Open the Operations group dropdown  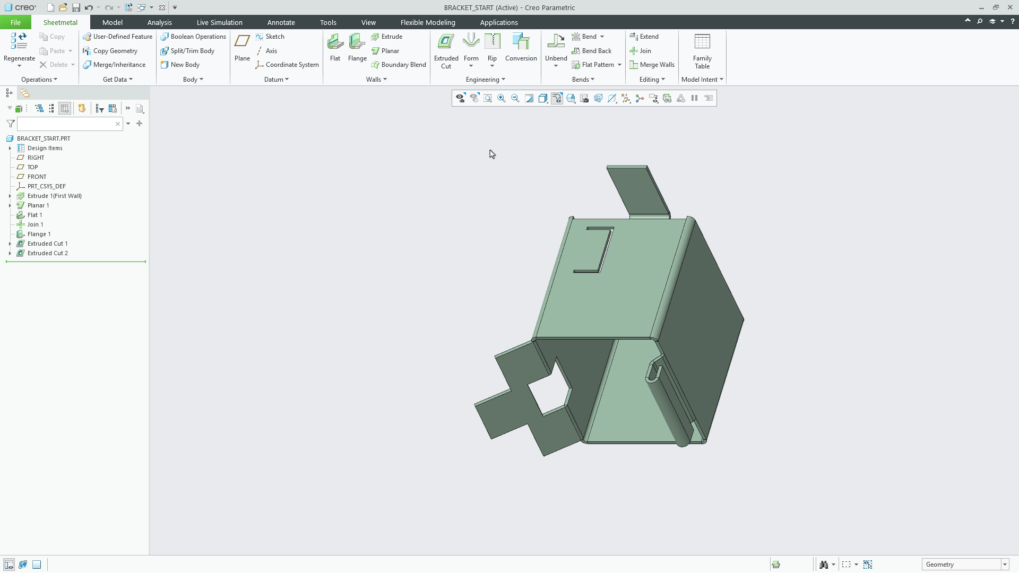(39, 80)
